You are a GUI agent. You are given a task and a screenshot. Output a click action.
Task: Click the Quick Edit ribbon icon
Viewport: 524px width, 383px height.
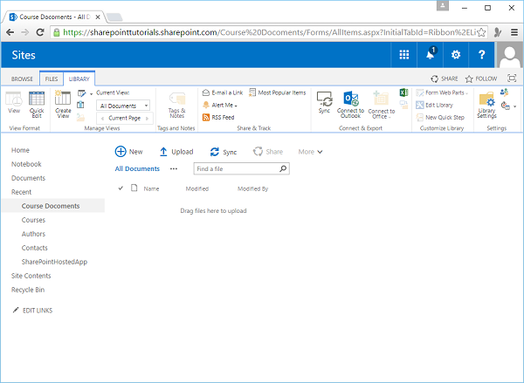pos(37,103)
